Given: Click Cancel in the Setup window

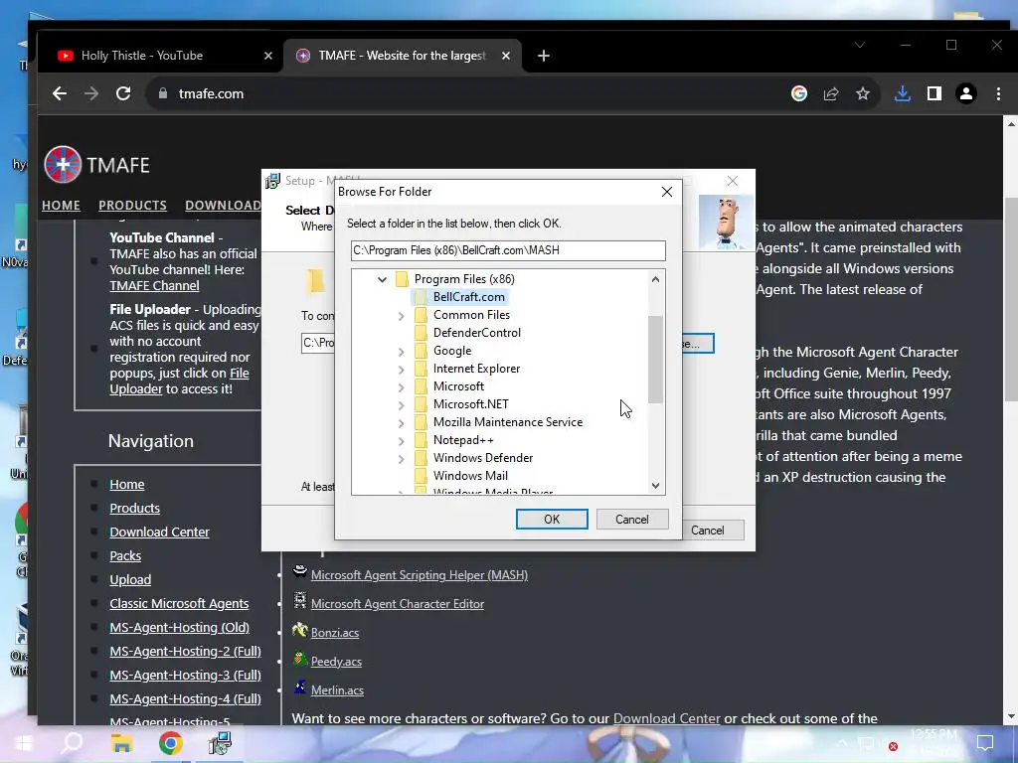Looking at the screenshot, I should [x=707, y=531].
